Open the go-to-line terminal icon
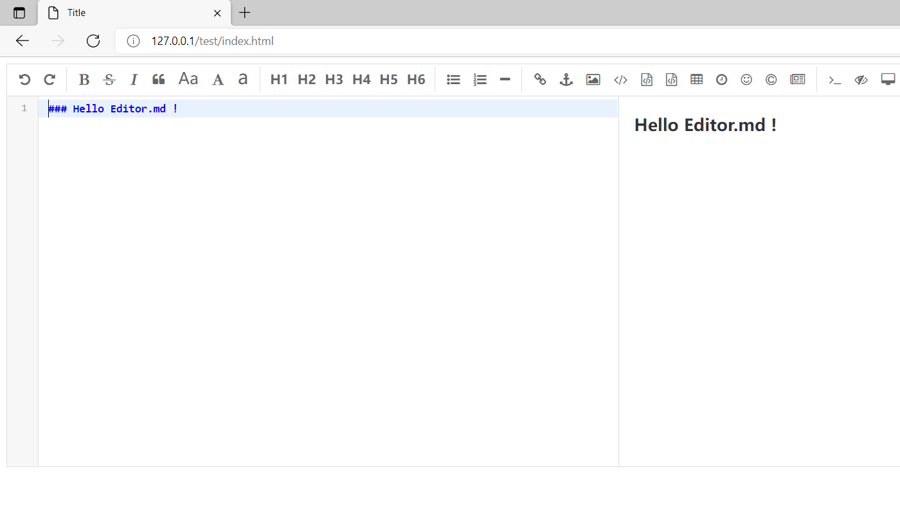Image resolution: width=900 pixels, height=512 pixels. (834, 80)
